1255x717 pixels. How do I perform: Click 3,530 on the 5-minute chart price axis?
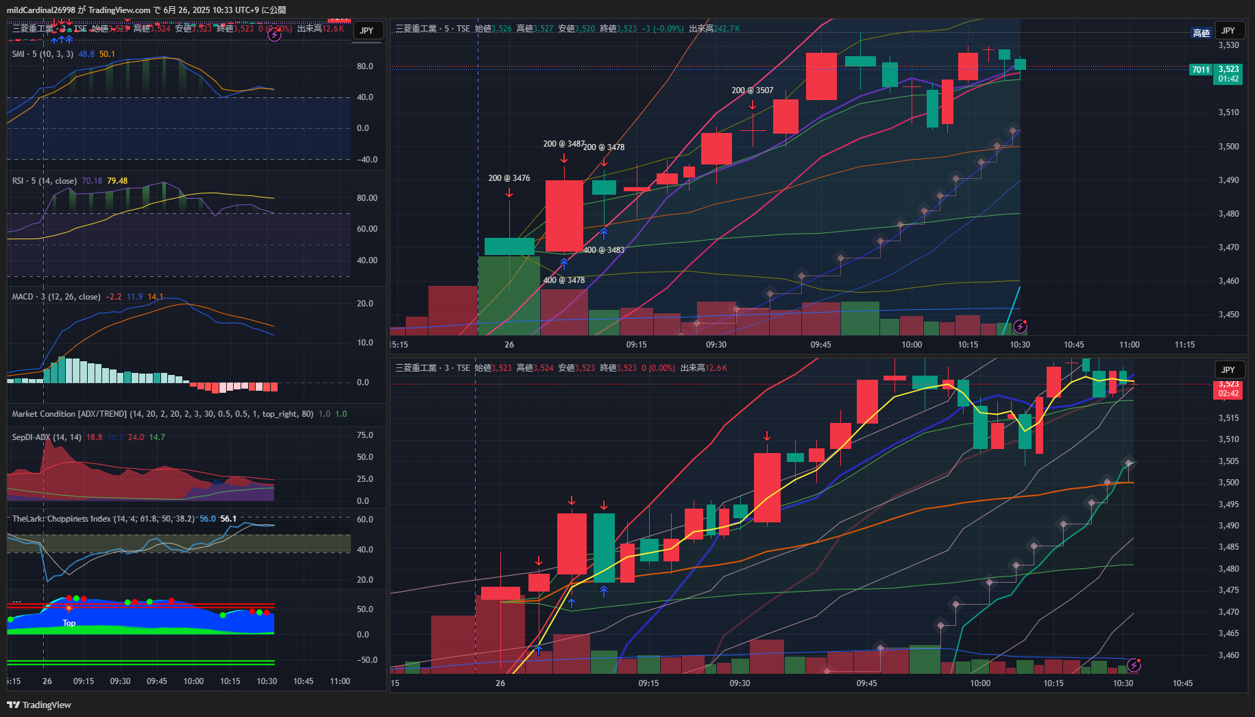tap(1229, 45)
